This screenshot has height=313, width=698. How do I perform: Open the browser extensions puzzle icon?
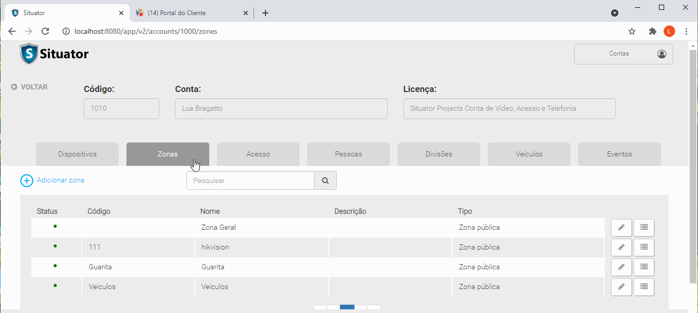652,31
